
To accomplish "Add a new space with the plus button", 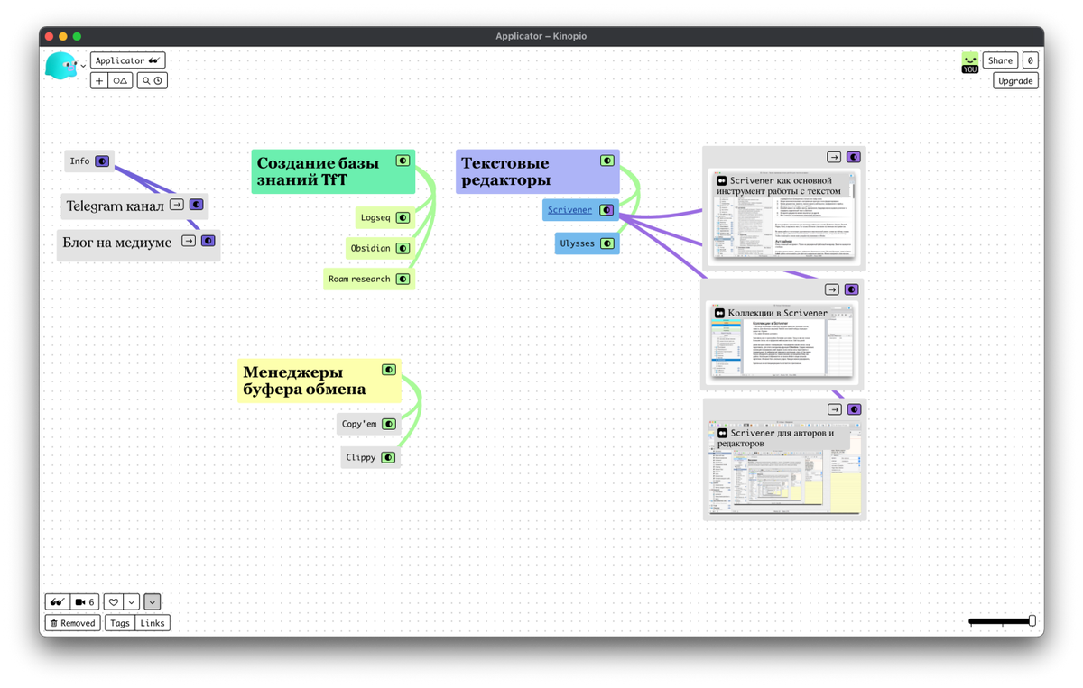I will [99, 80].
